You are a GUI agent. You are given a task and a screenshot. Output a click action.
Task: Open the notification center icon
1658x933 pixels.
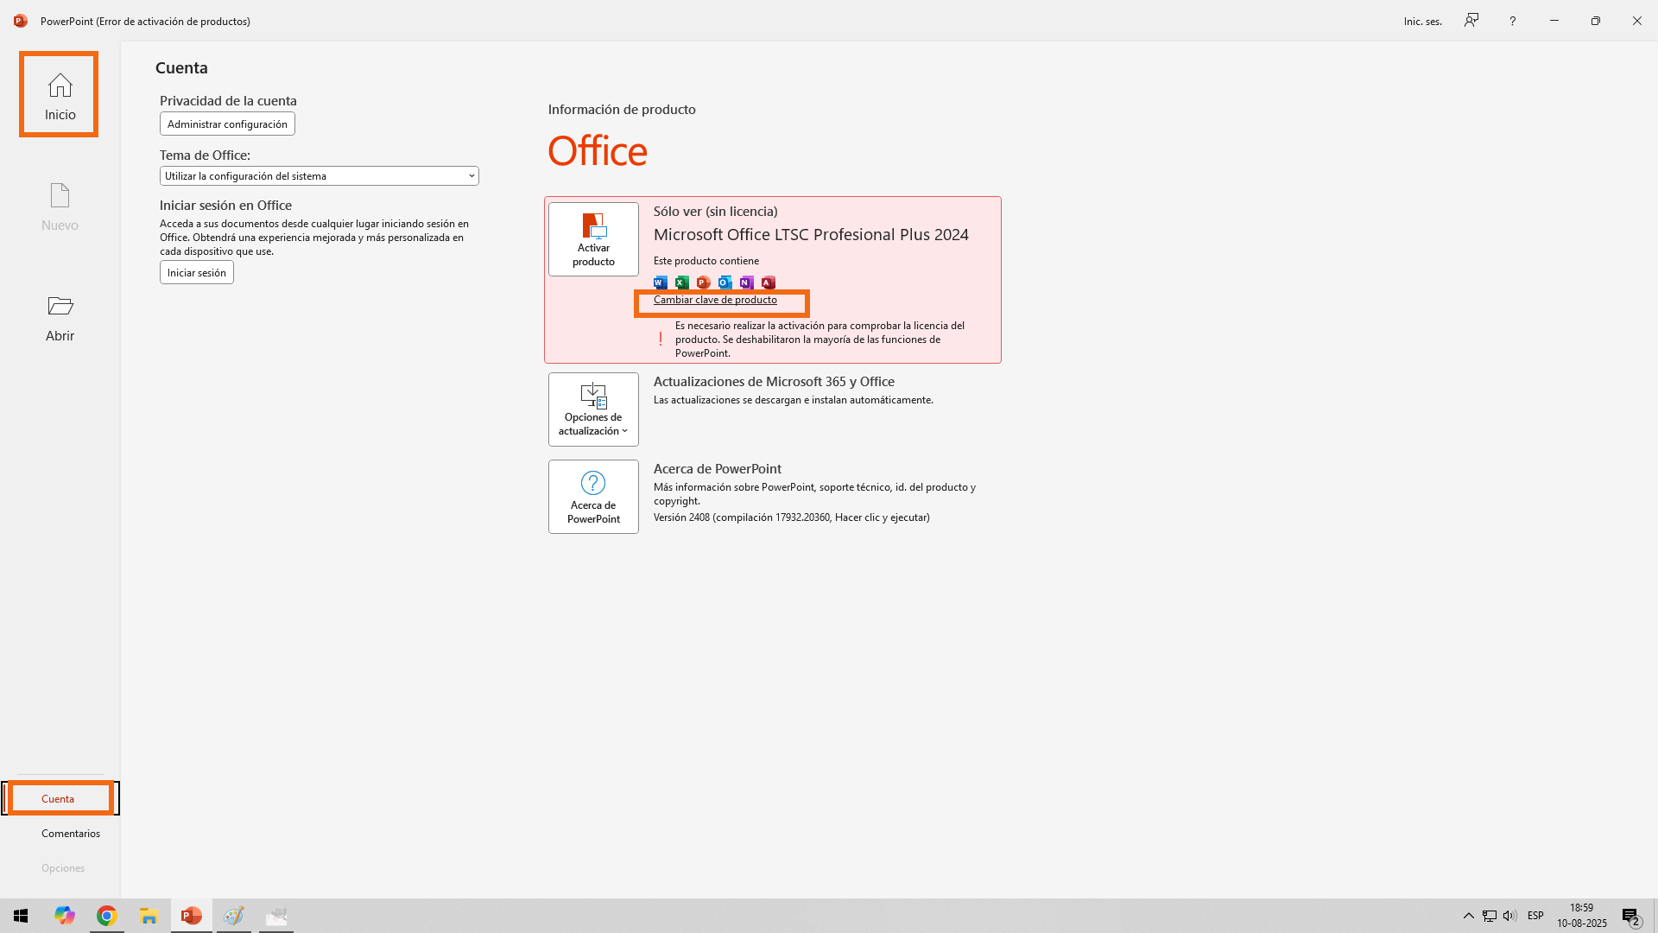click(1631, 917)
